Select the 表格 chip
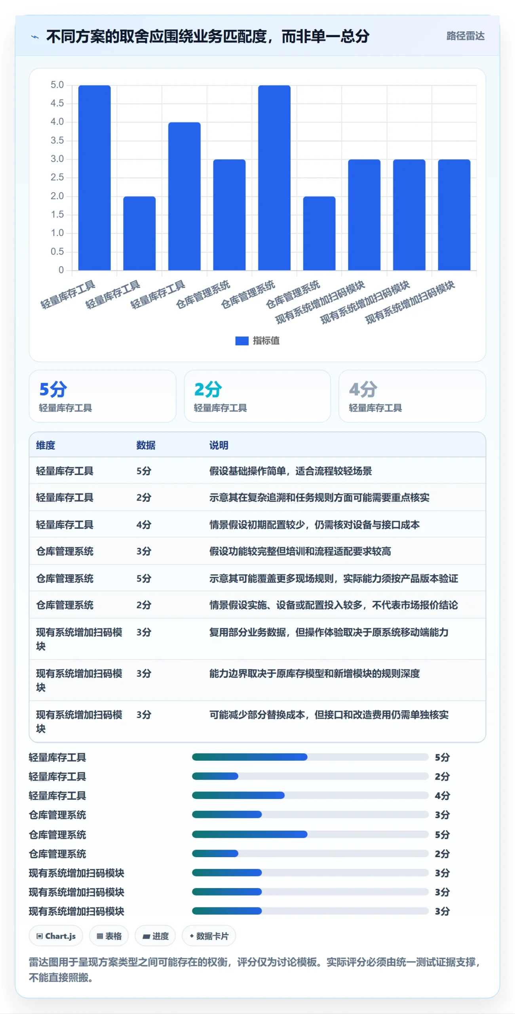The height and width of the screenshot is (1014, 515). click(x=109, y=936)
